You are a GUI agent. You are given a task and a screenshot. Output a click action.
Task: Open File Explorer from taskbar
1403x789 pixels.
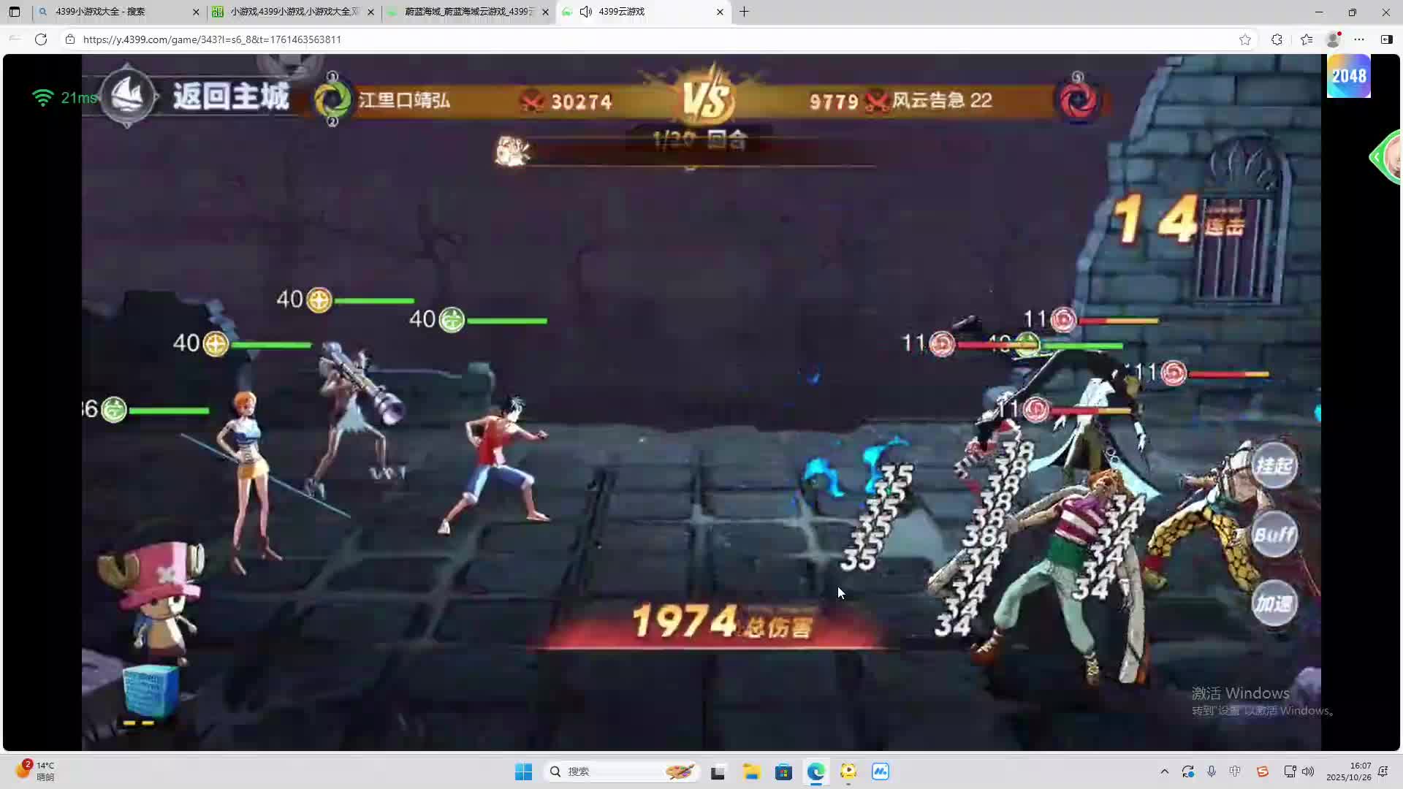pos(751,771)
